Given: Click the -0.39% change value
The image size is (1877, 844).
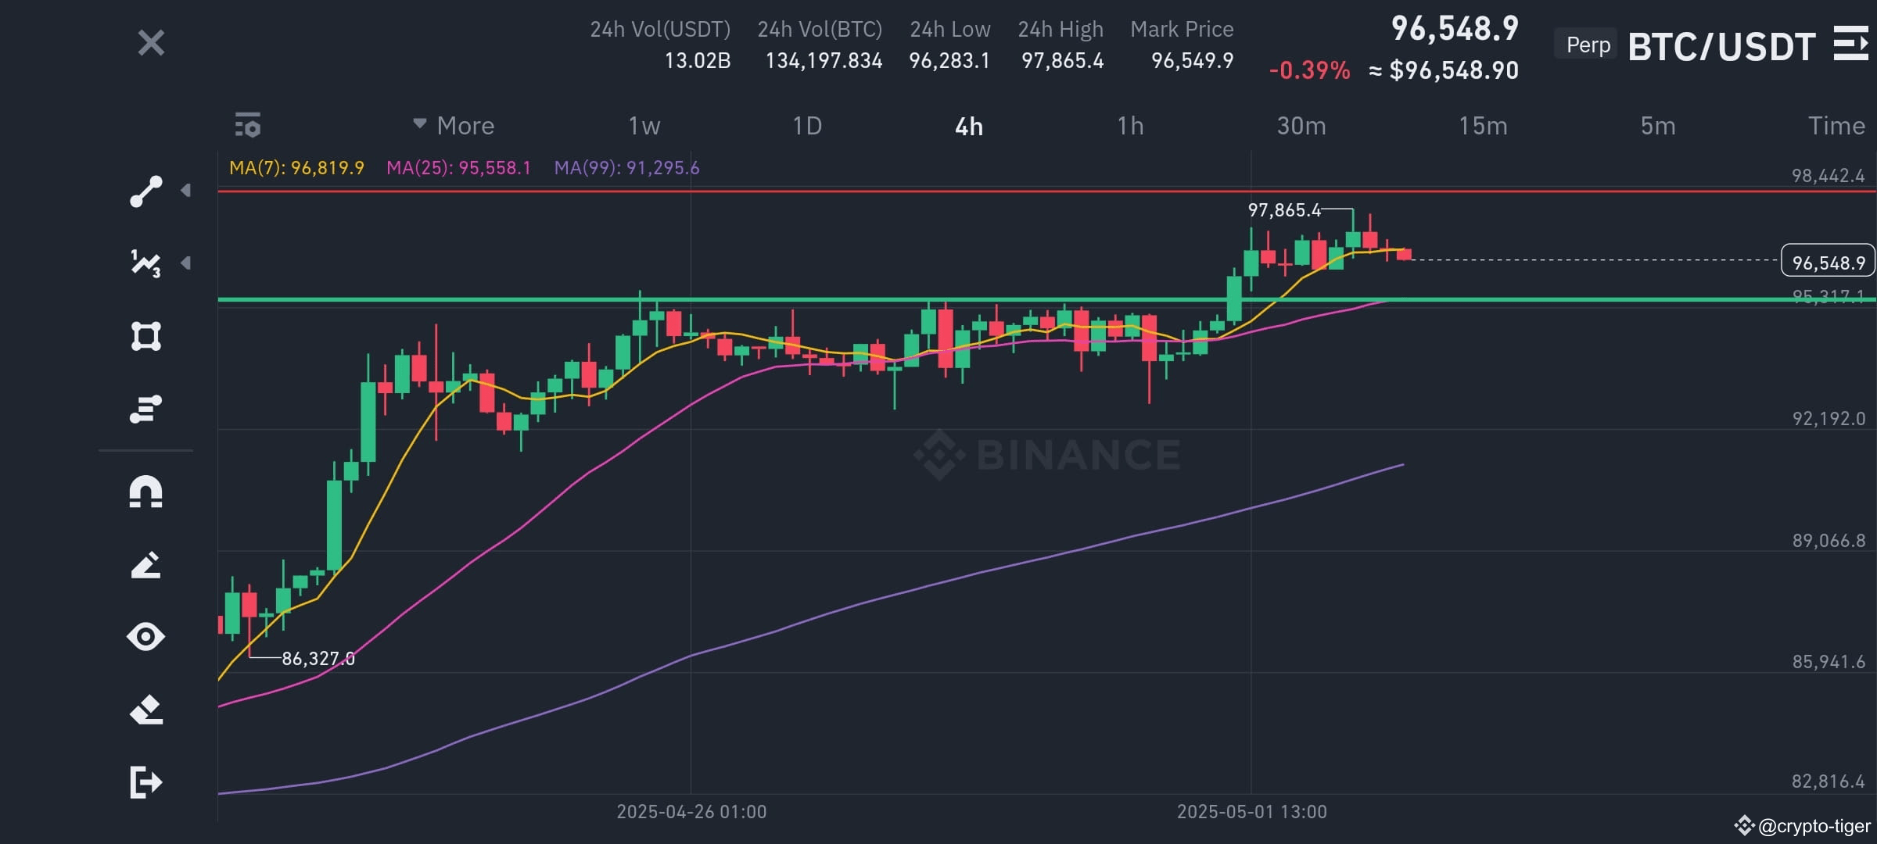Looking at the screenshot, I should [1309, 70].
